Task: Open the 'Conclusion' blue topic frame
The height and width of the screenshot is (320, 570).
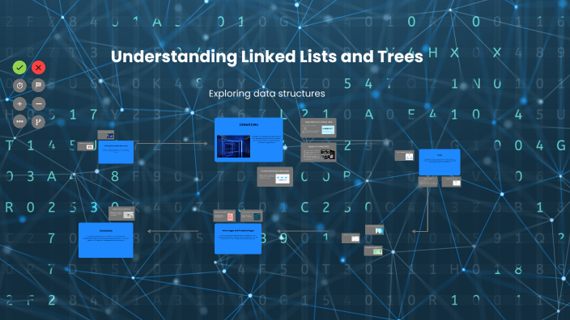Action: coord(106,240)
